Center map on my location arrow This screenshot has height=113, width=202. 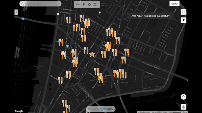184,20
